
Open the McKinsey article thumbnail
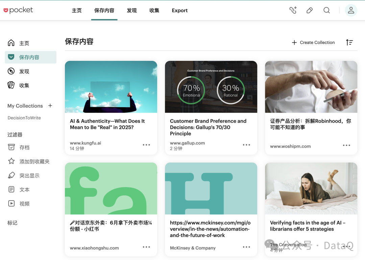(211, 188)
